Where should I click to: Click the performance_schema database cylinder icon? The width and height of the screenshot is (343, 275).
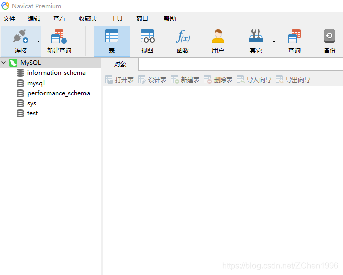pos(20,93)
